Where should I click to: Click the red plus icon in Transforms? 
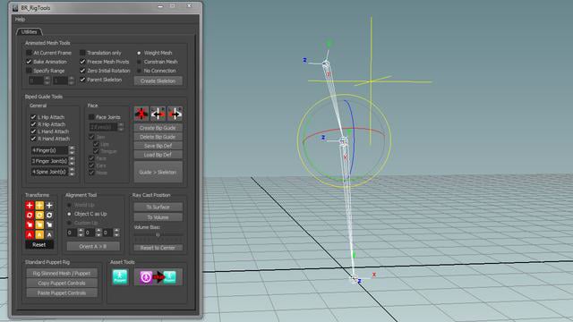[x=30, y=206]
